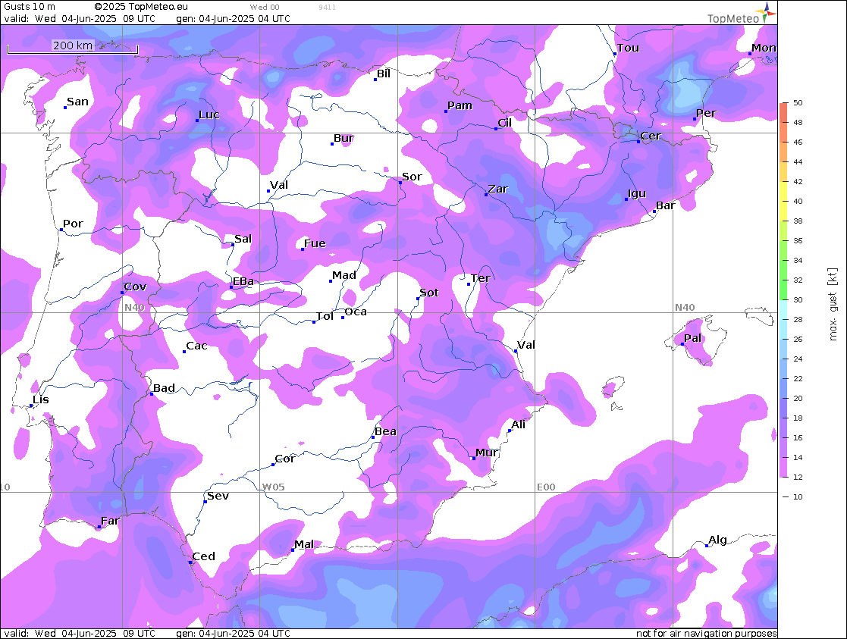Select the "Cac" city label
Screen dimensions: 847x639
(x=196, y=346)
